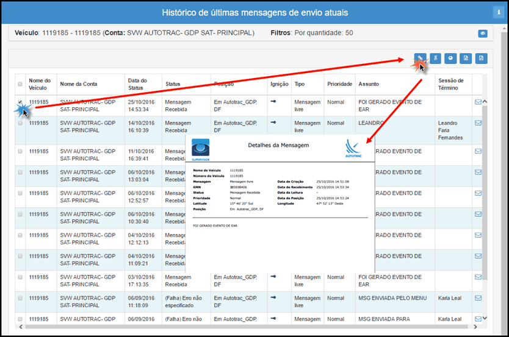Check the checkbox for the 14/10/2016 row
Screen dimensions: 509x337
(20, 123)
